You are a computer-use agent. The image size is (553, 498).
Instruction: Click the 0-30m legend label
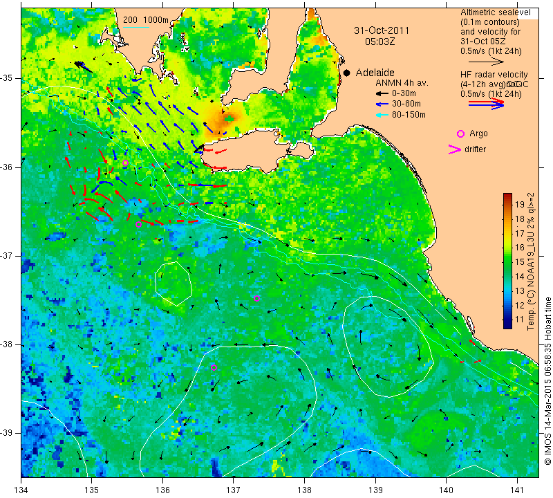pyautogui.click(x=404, y=93)
